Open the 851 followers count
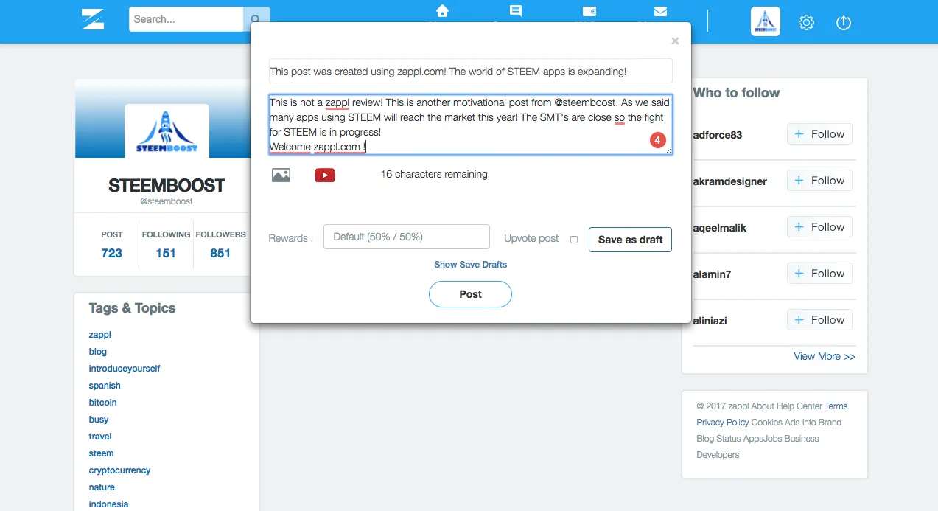The width and height of the screenshot is (938, 511). pos(220,253)
